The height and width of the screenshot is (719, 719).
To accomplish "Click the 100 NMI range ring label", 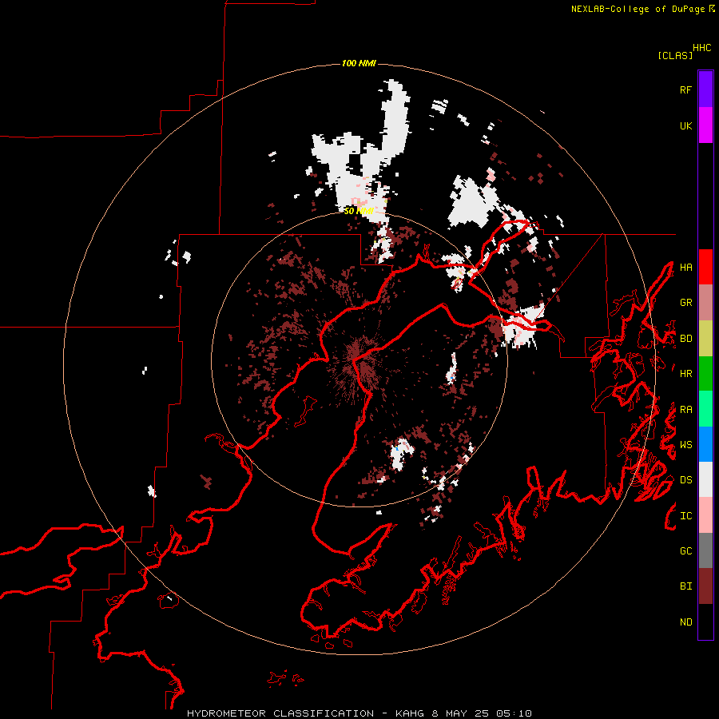I will (x=359, y=63).
